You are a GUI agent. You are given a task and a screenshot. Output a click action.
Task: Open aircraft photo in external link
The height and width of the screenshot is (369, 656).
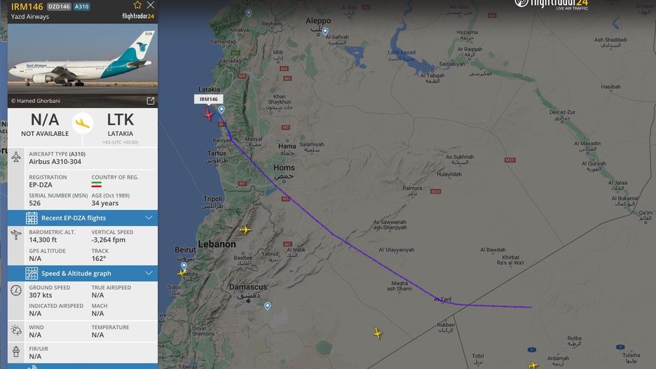[150, 101]
